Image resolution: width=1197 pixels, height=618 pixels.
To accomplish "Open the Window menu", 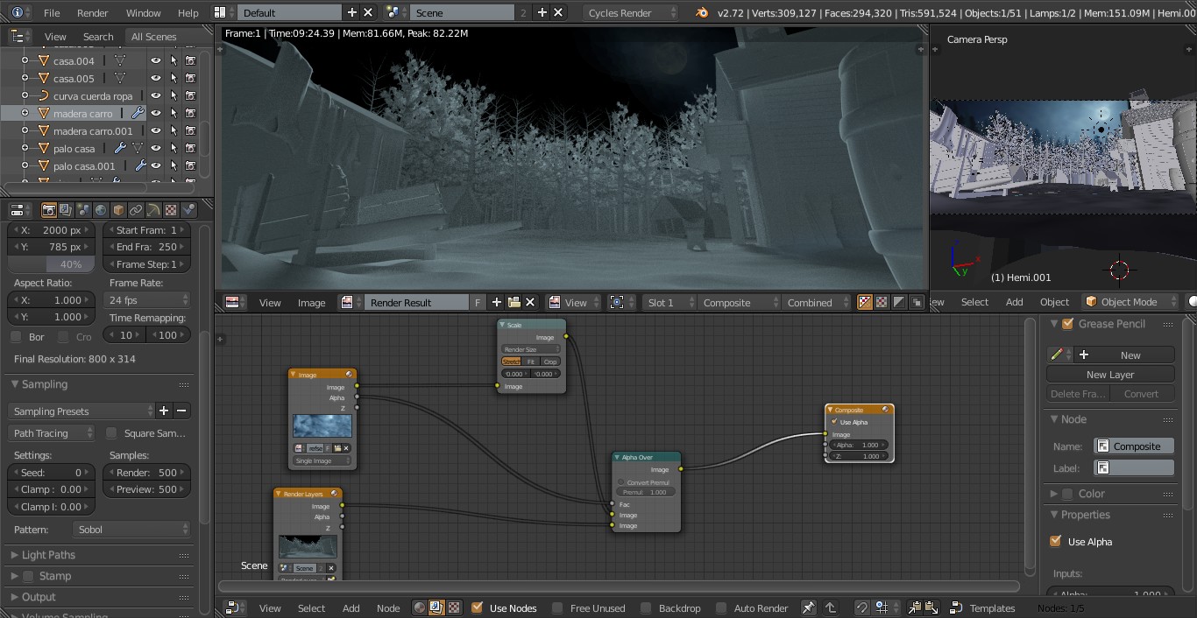I will (144, 12).
